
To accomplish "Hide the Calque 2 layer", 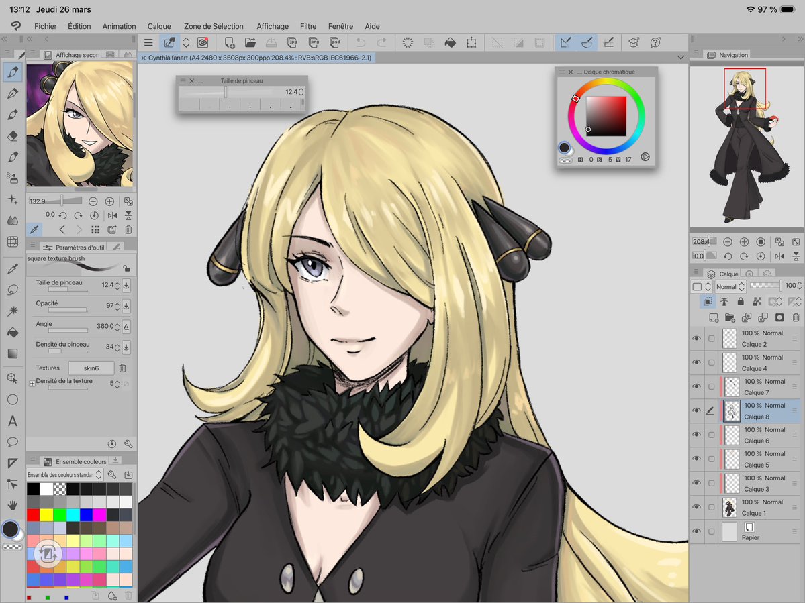I will pyautogui.click(x=697, y=339).
